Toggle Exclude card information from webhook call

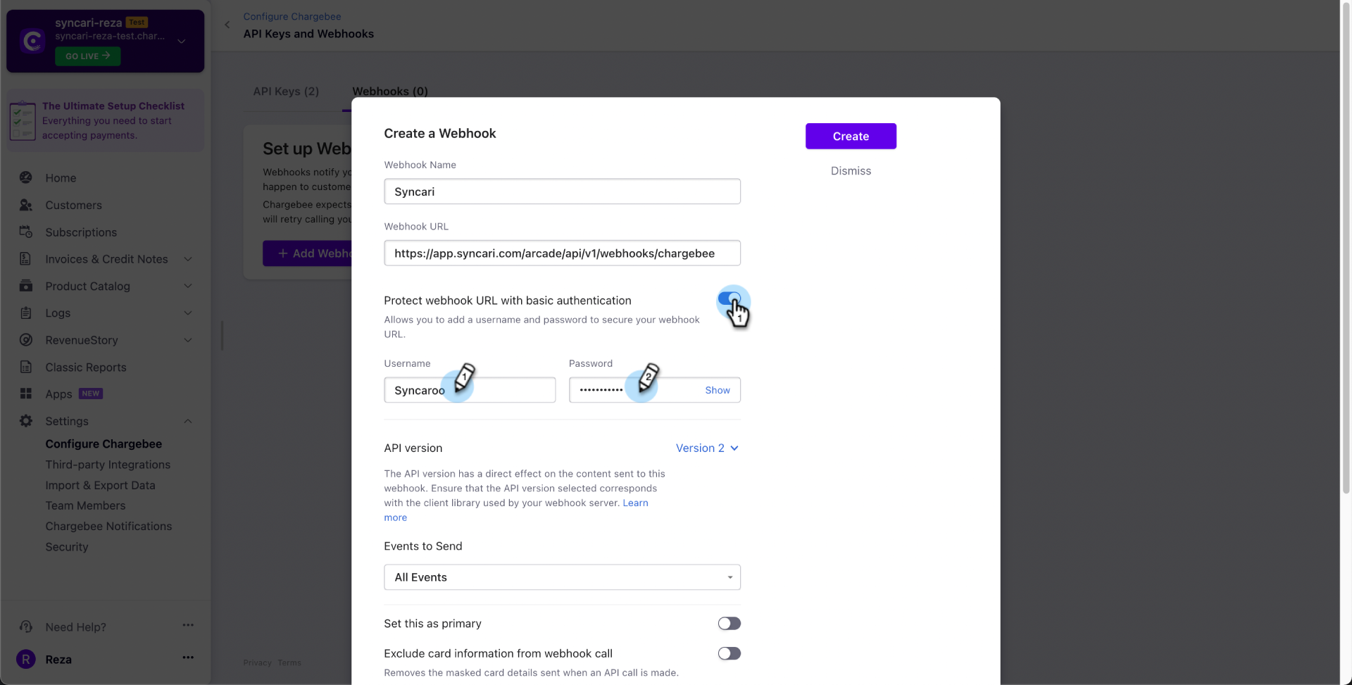729,653
